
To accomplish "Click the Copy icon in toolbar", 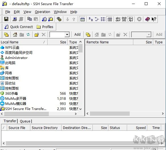I will (30, 19).
